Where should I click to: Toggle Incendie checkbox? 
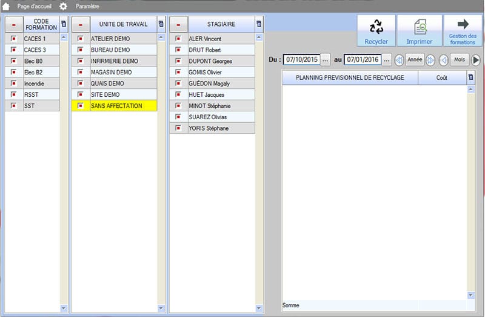click(13, 83)
